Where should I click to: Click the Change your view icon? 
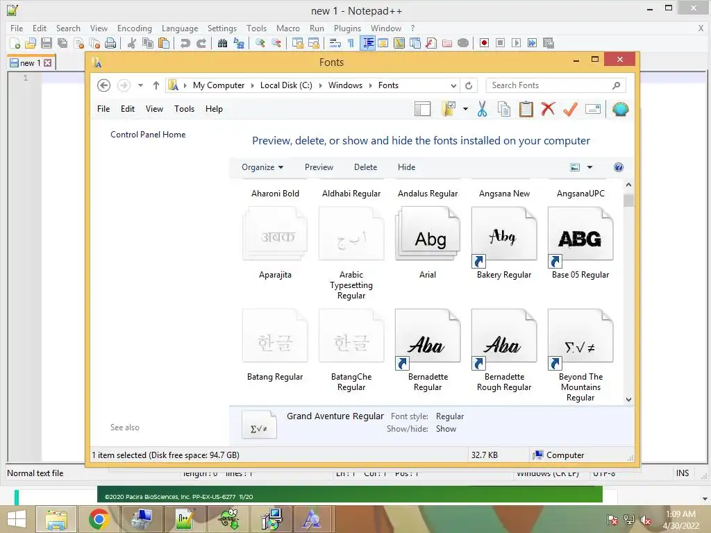575,167
